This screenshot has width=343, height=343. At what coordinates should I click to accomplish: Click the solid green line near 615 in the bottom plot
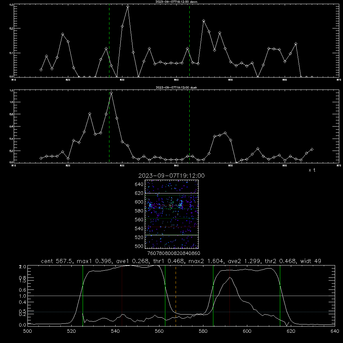pos(280,296)
